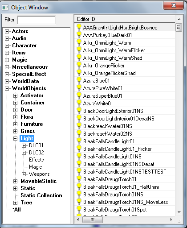The width and height of the screenshot is (187, 228).
Task: Collapse the Light category node
Action: (x=15, y=138)
